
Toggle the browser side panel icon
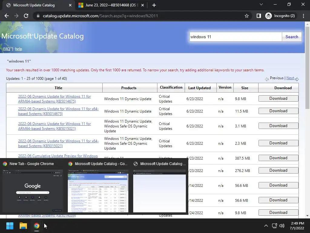259,16
